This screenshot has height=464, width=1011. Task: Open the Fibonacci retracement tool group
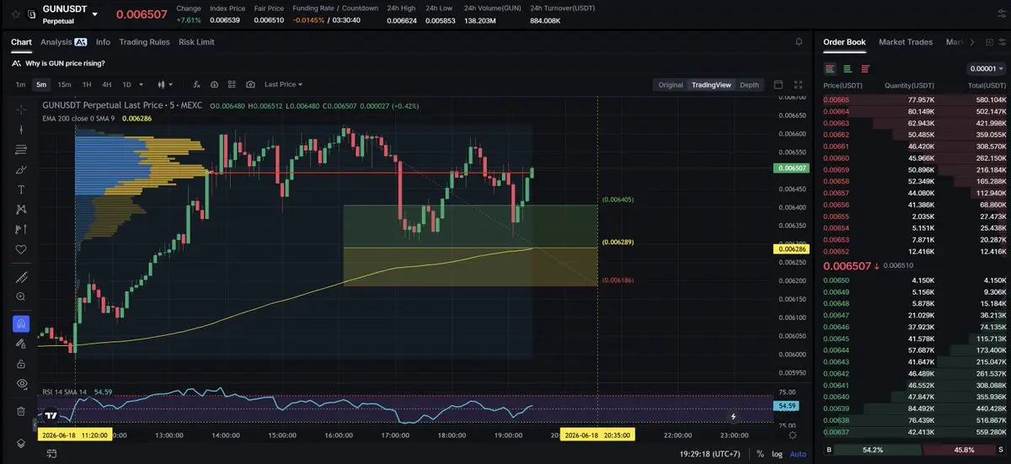[21, 149]
